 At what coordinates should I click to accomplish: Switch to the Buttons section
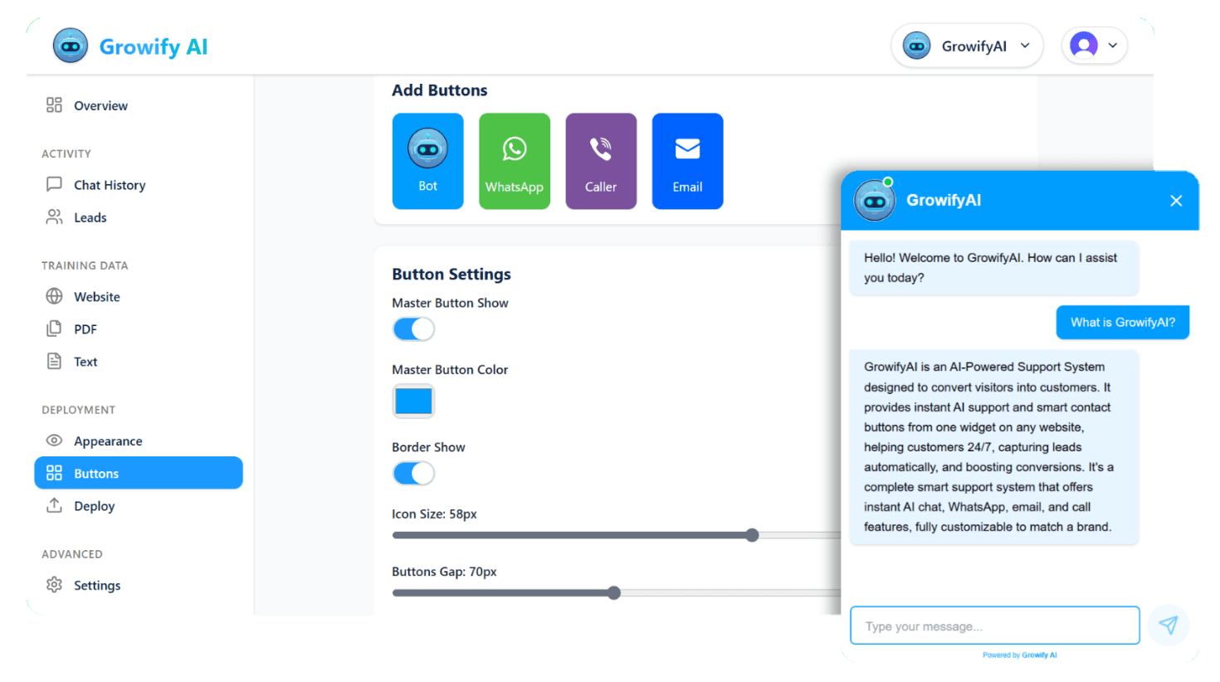tap(97, 472)
